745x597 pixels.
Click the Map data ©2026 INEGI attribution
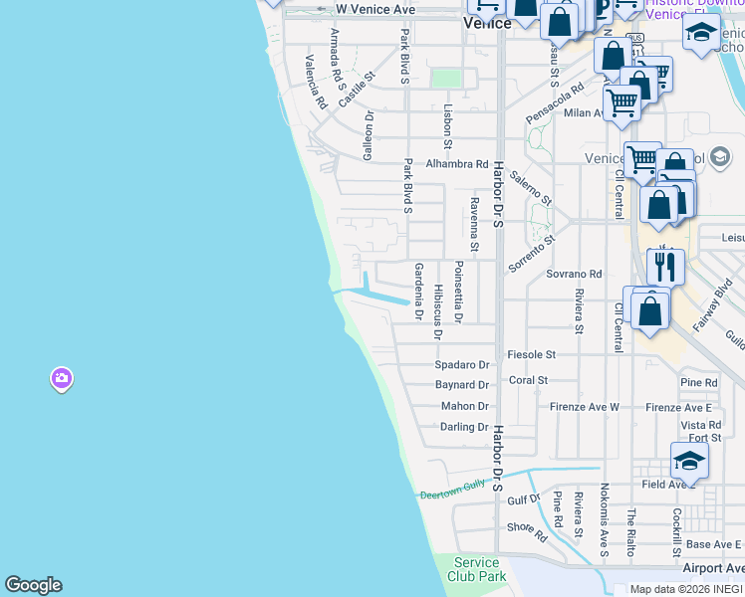point(686,589)
